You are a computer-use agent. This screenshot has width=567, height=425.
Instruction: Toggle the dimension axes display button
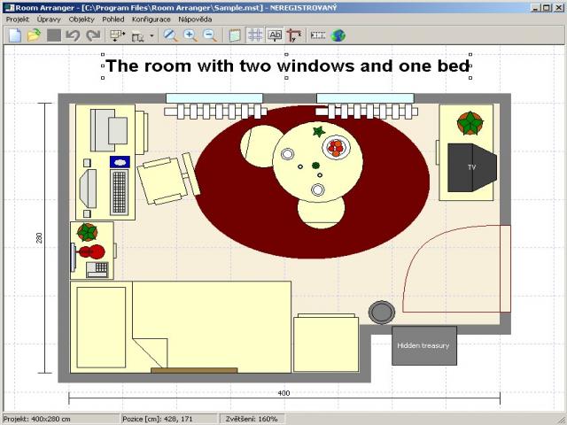point(294,35)
